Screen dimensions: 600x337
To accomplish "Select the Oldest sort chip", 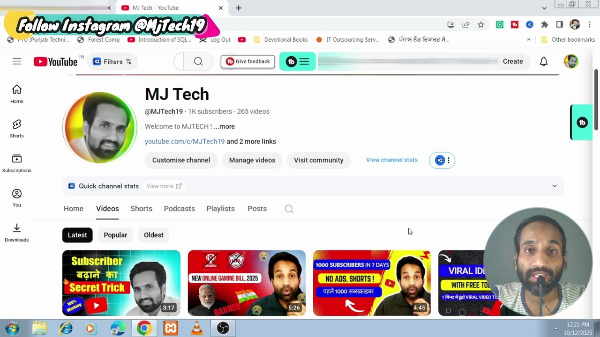I will click(154, 235).
